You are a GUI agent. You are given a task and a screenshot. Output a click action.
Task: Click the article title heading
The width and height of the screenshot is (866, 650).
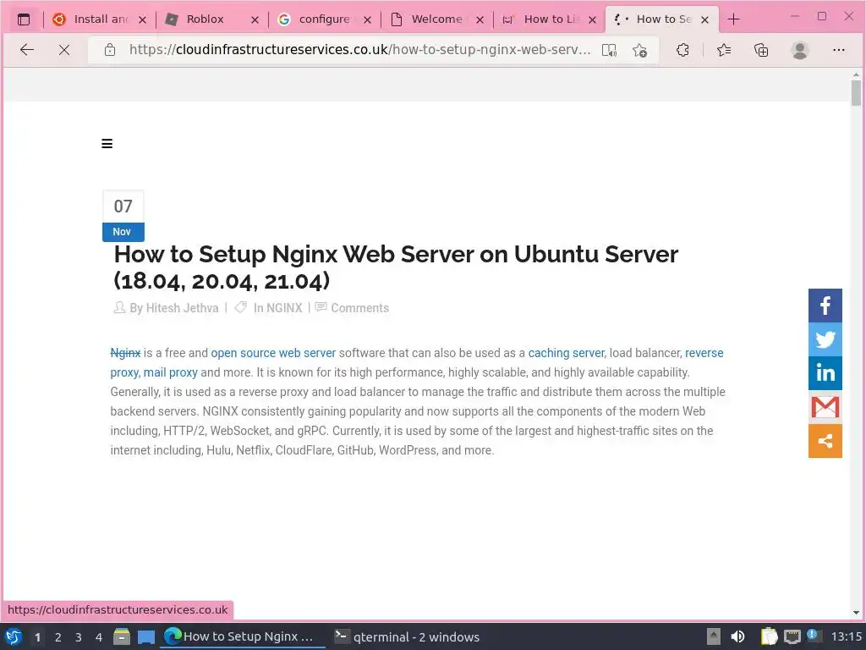396,267
